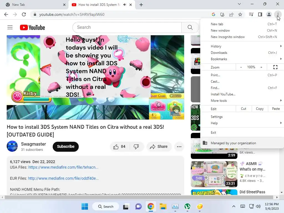This screenshot has height=213, width=284.
Task: Click Managed by your organization
Action: coord(242,143)
